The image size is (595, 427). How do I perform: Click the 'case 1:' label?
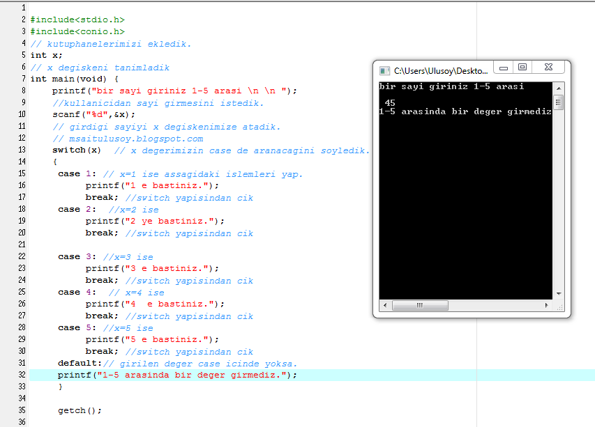pyautogui.click(x=77, y=174)
